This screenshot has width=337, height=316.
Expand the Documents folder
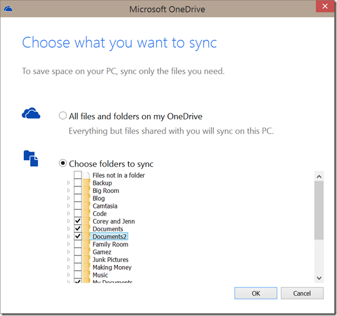(69, 229)
